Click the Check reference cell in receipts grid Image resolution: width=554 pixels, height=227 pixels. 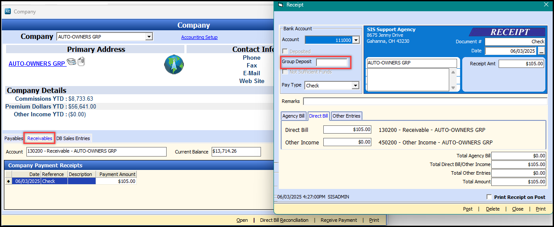(54, 181)
